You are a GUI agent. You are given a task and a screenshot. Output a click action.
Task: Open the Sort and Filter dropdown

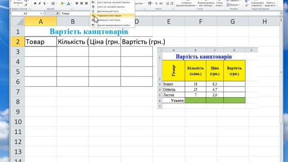pyautogui.click(x=257, y=4)
